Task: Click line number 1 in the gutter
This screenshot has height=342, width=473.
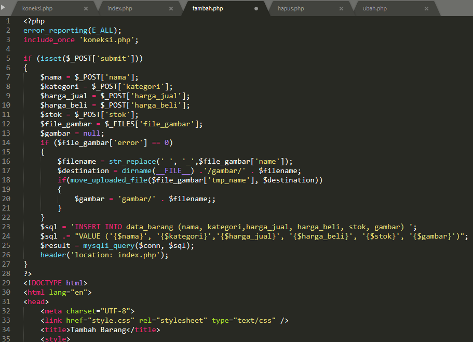Action: (8, 21)
